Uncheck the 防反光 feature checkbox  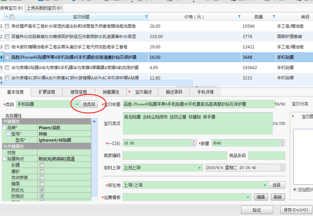click(x=42, y=190)
